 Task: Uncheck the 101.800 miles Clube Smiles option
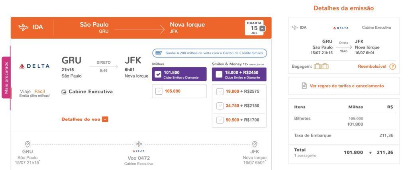pyautogui.click(x=158, y=74)
